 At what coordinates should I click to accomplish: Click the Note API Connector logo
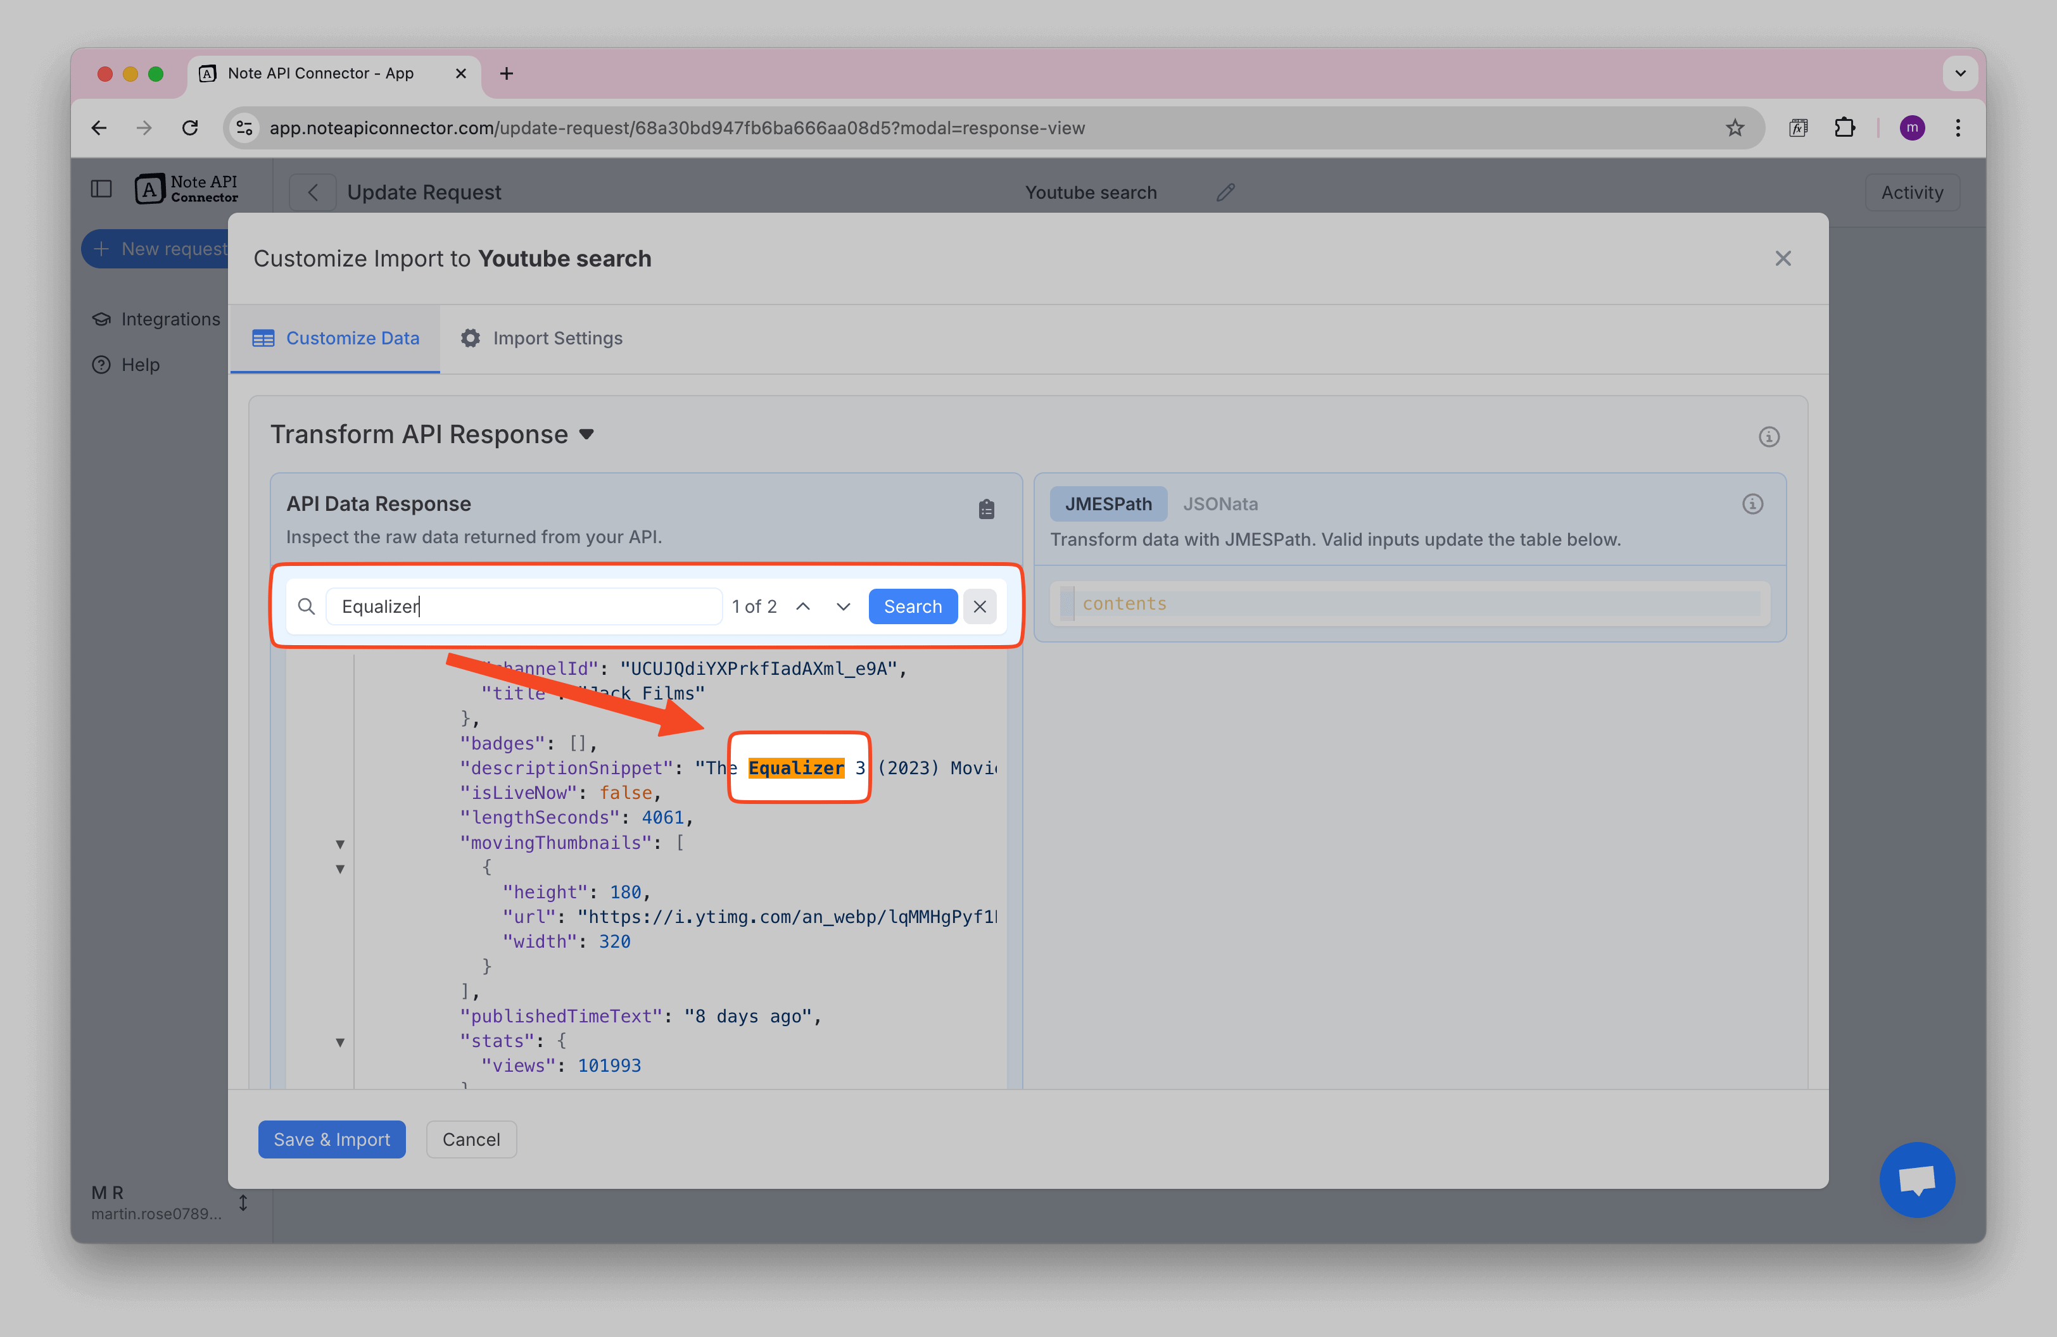[x=185, y=188]
